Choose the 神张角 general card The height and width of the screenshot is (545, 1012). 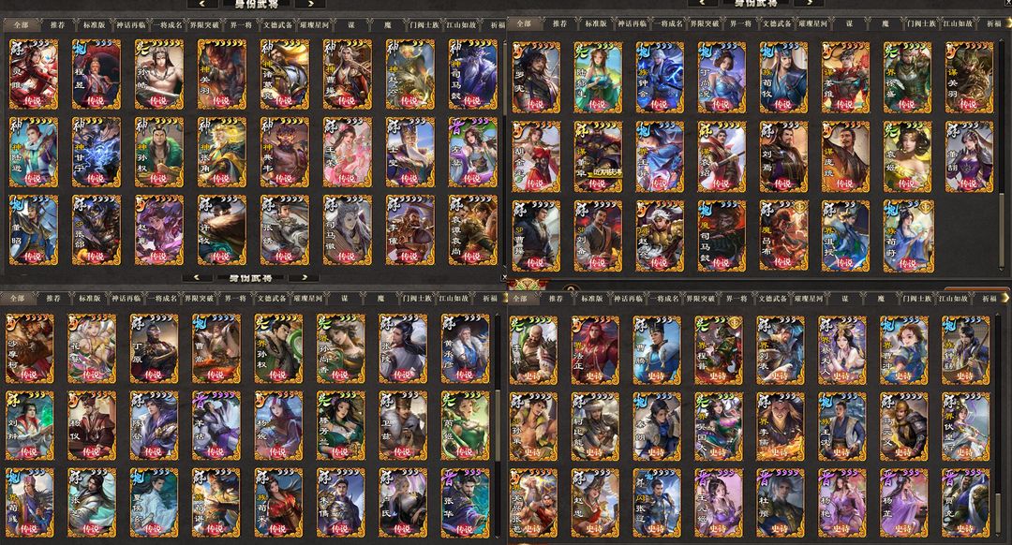pos(221,153)
